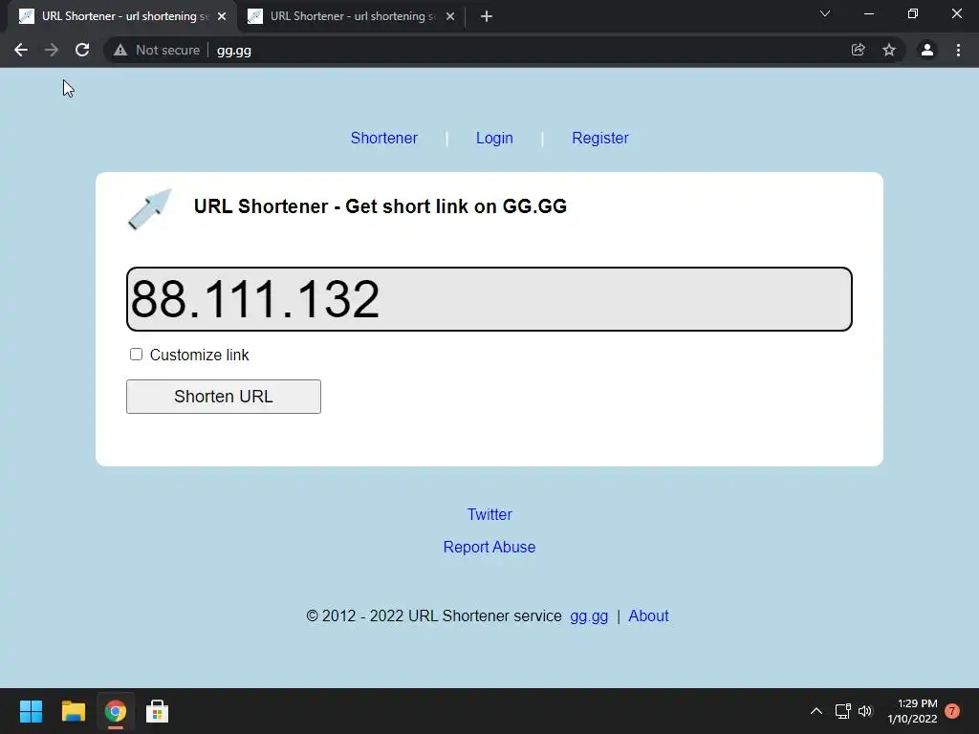Open the Report Abuse link
The width and height of the screenshot is (979, 734).
pos(489,547)
